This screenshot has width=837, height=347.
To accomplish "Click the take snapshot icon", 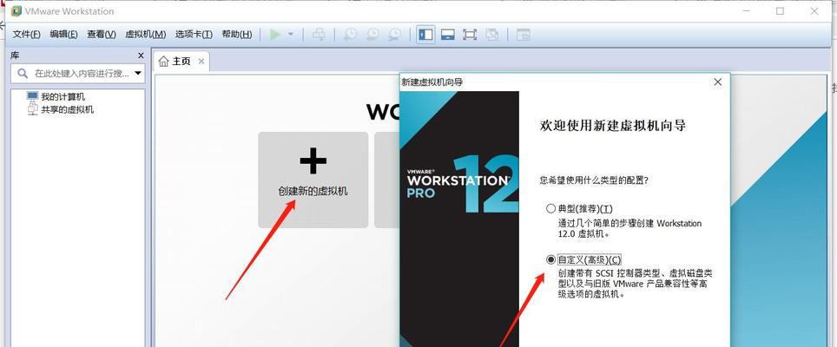I will coord(350,35).
